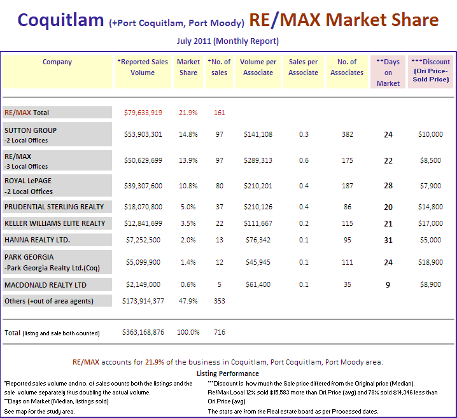Click the $363,168,876 total sales volume
This screenshot has height=418, width=457.
point(143,332)
